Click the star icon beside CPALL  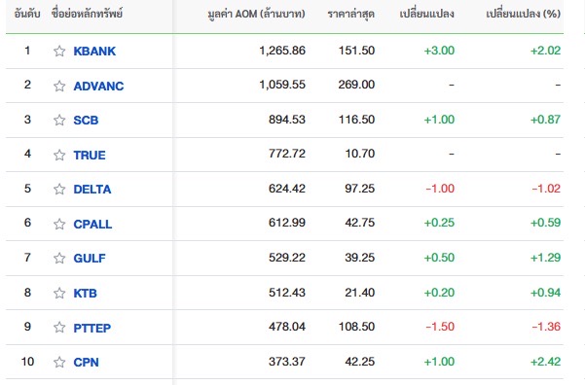pos(59,224)
